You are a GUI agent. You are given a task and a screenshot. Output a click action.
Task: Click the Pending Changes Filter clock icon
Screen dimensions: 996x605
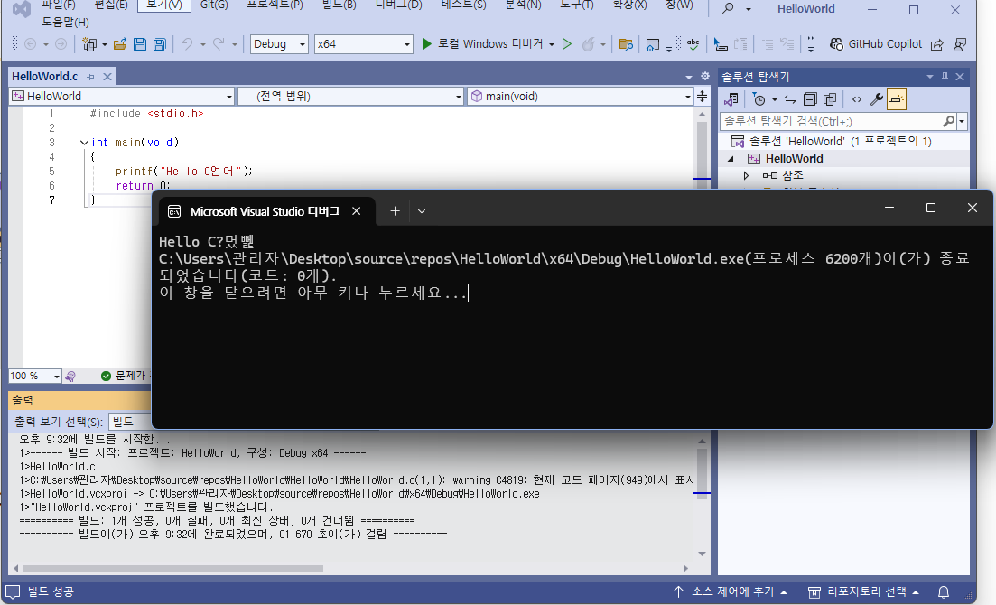pos(759,99)
